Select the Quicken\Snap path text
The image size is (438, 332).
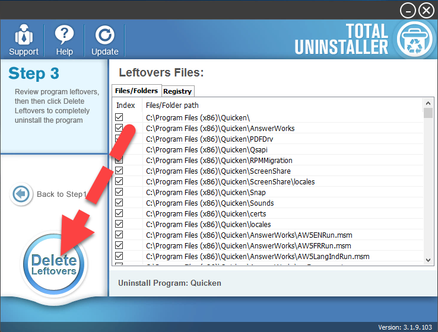pyautogui.click(x=205, y=193)
